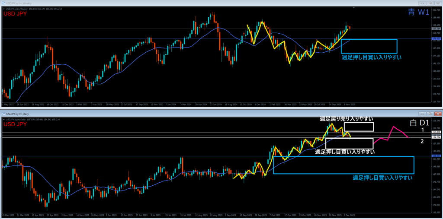Maximize the USDJPY Daily chart window
This screenshot has height=219, width=443.
pos(430,113)
